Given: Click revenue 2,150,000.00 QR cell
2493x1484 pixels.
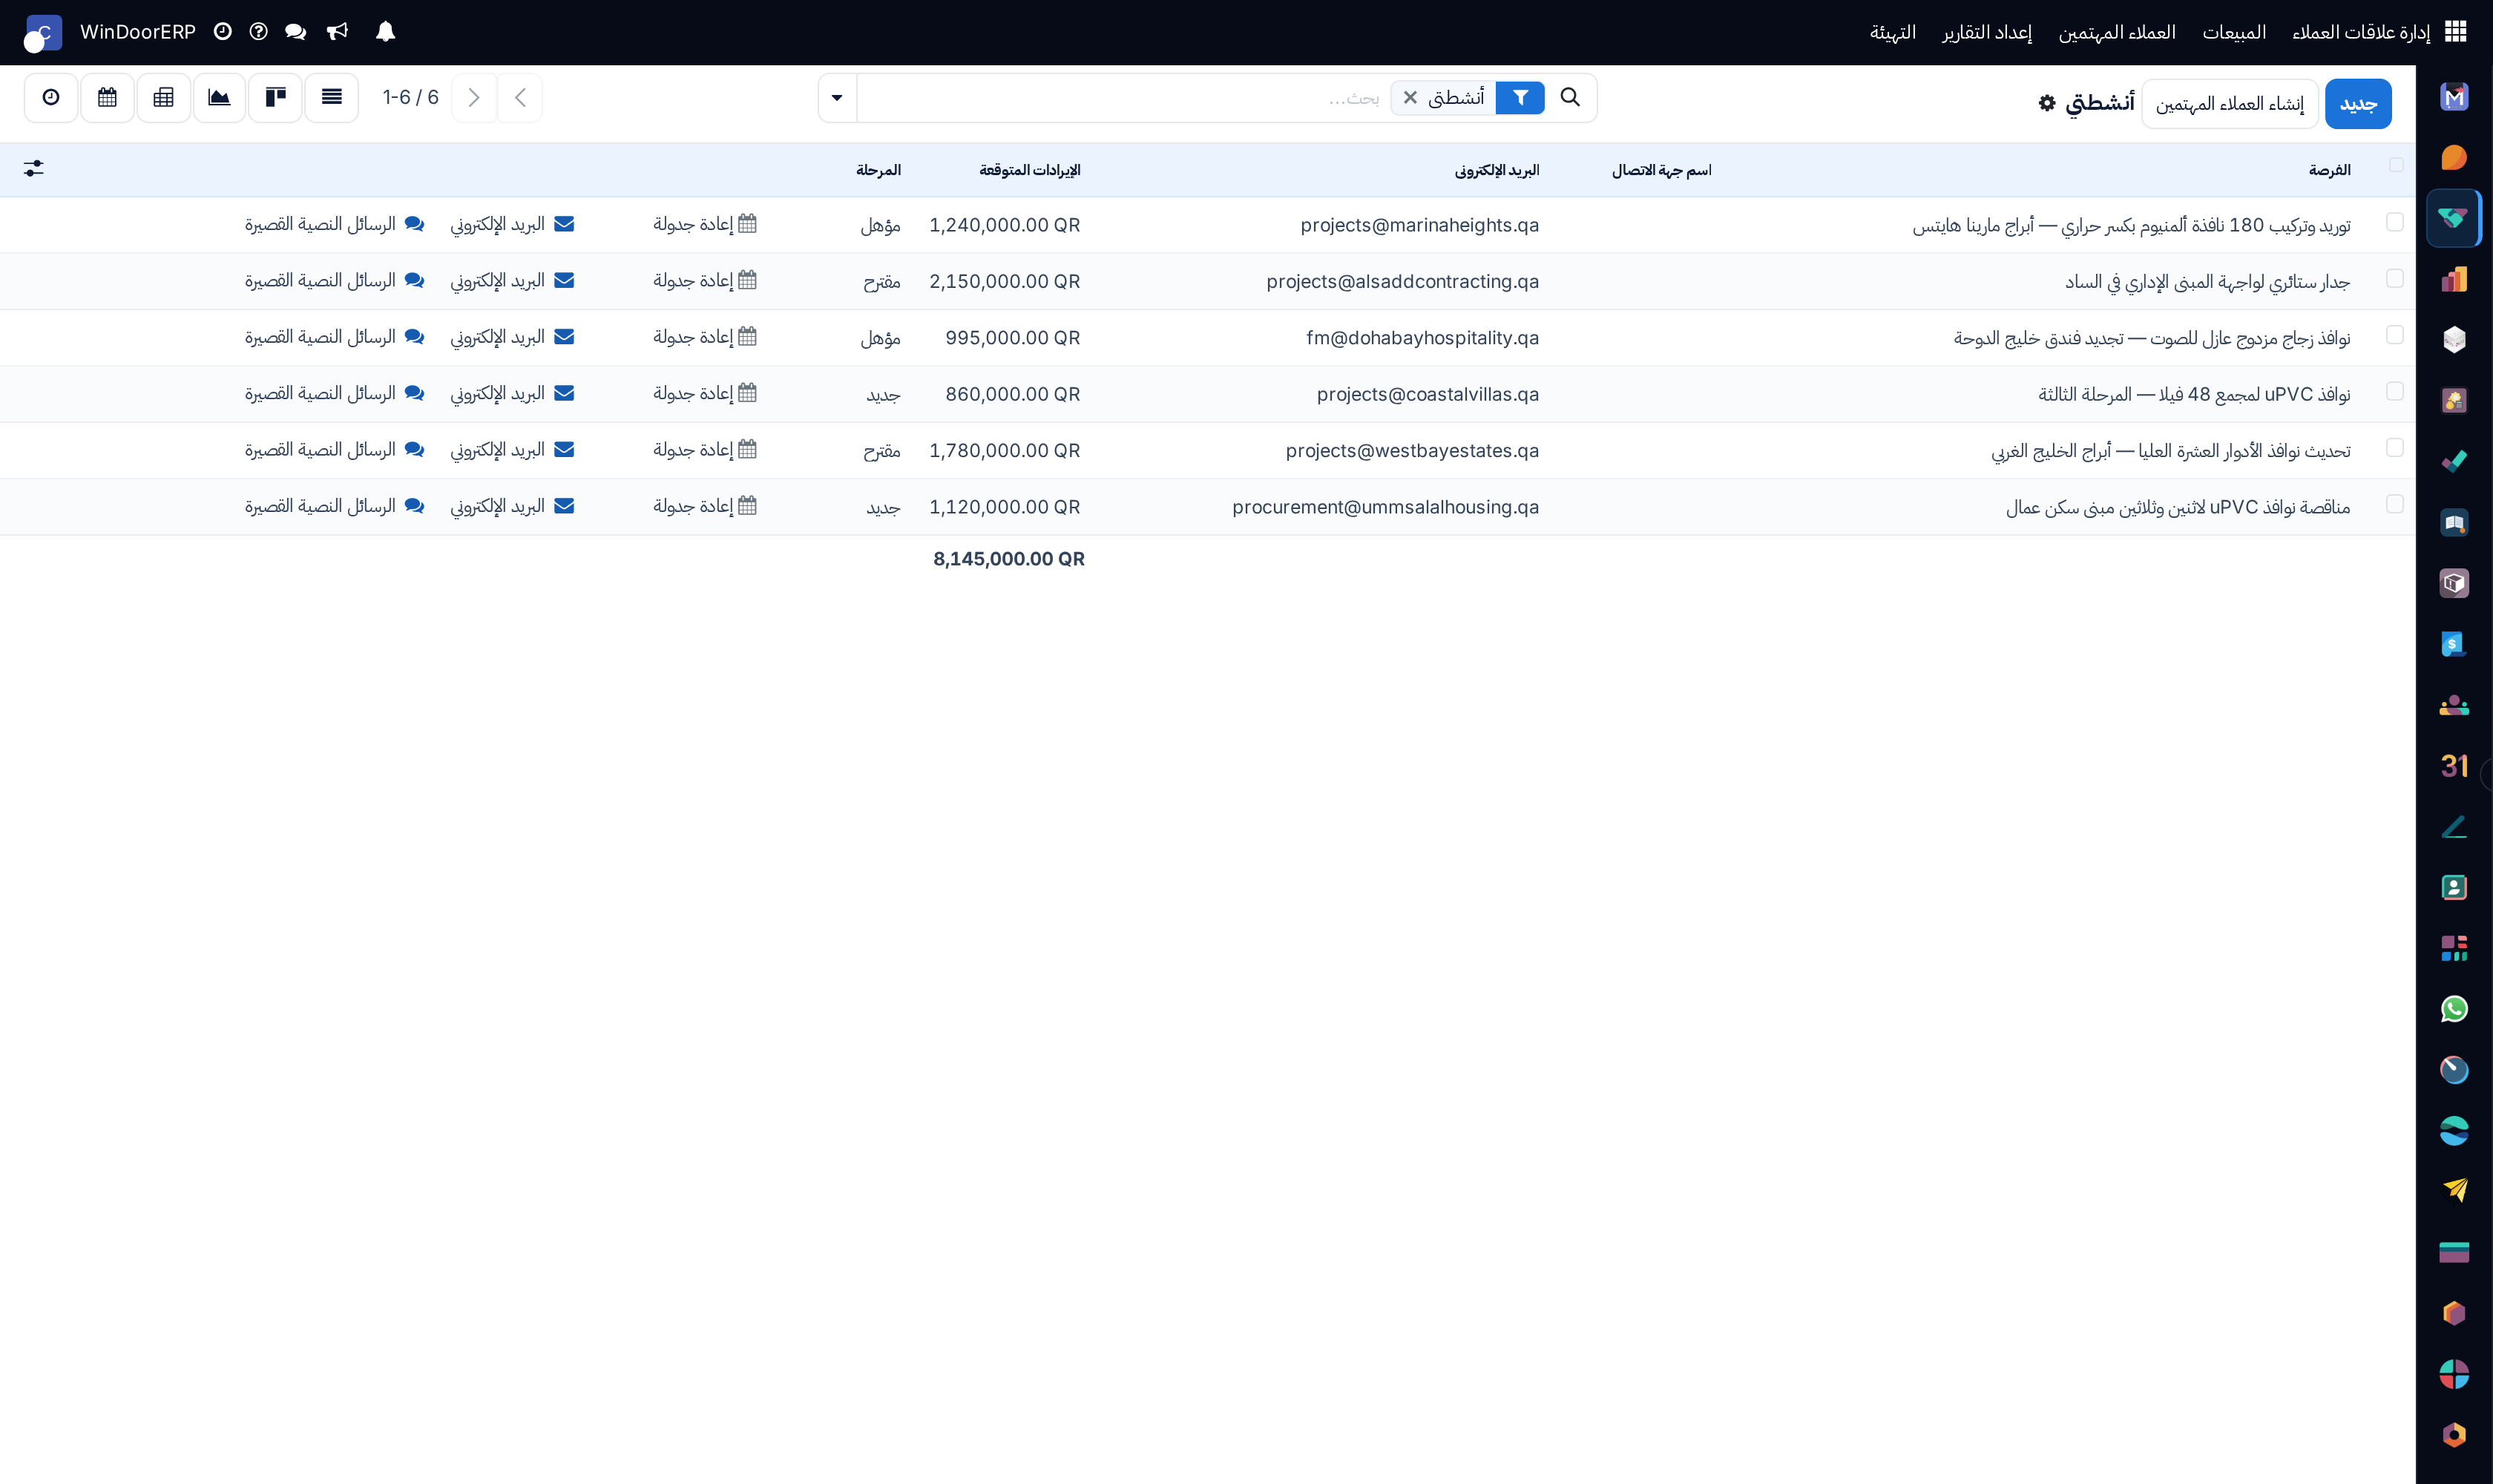Looking at the screenshot, I should coord(1005,281).
